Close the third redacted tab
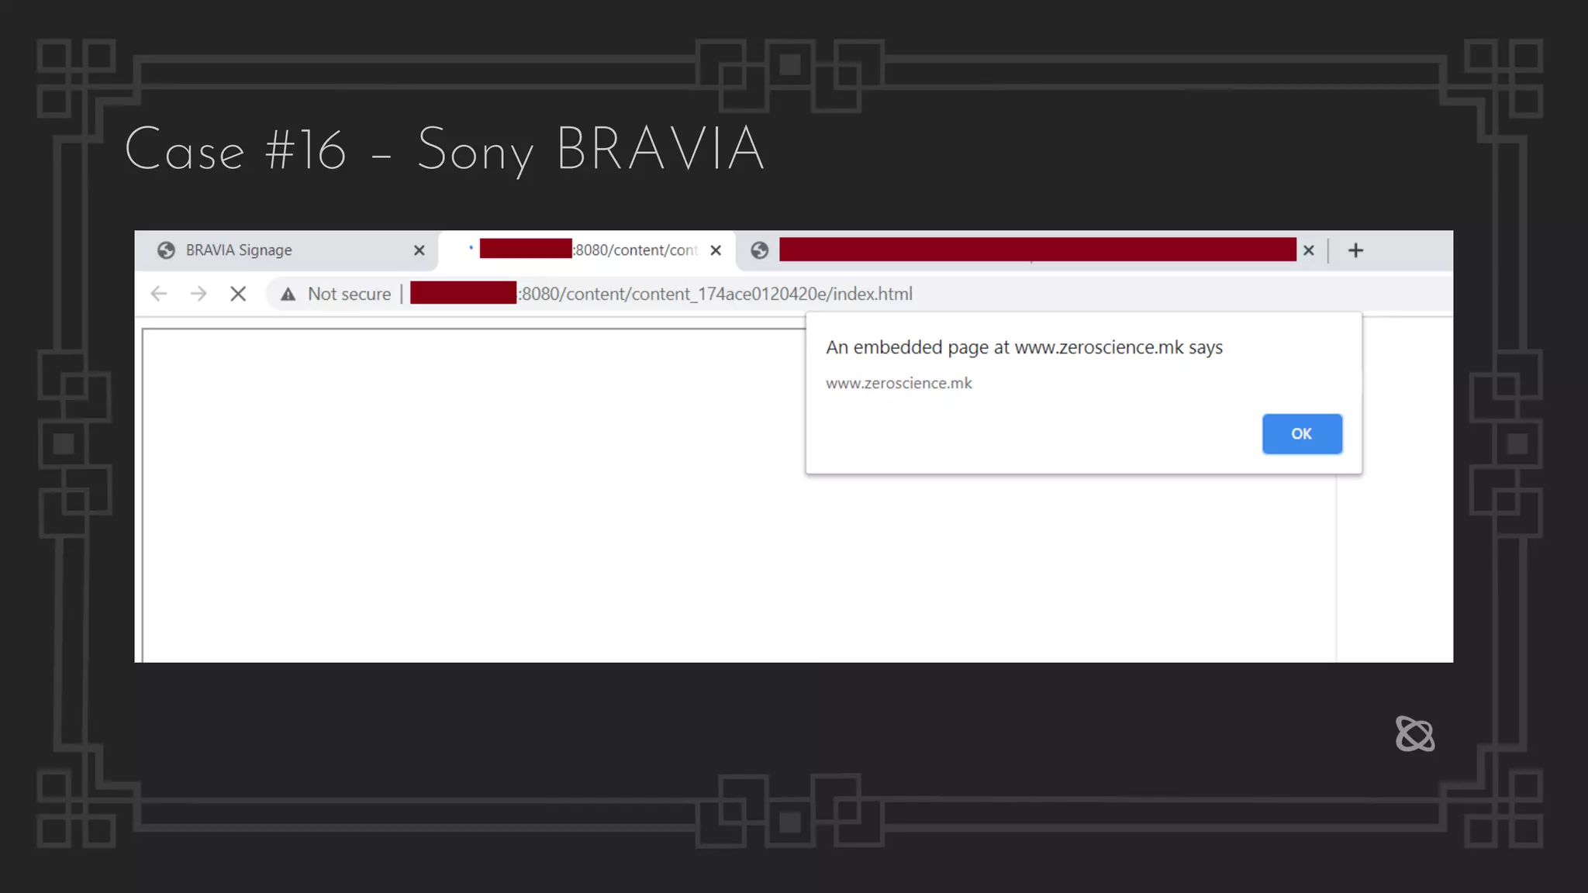This screenshot has width=1588, height=893. tap(1308, 250)
